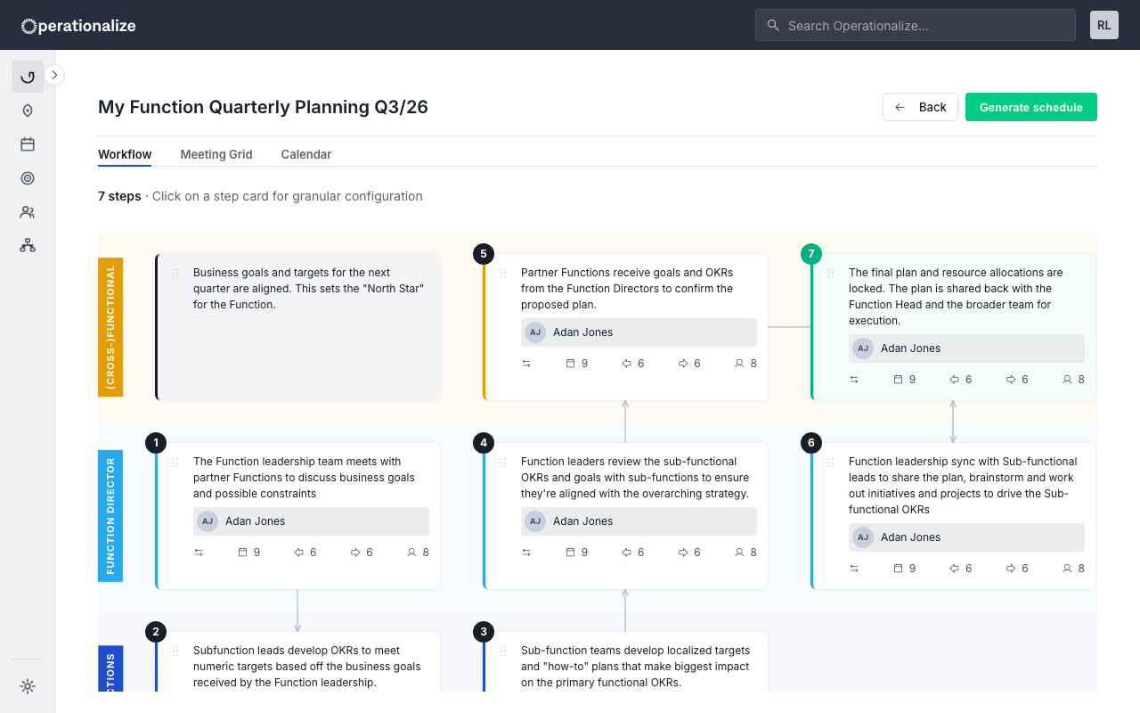
Task: Click recurrence arrows icon on step 6
Action: (x=854, y=569)
